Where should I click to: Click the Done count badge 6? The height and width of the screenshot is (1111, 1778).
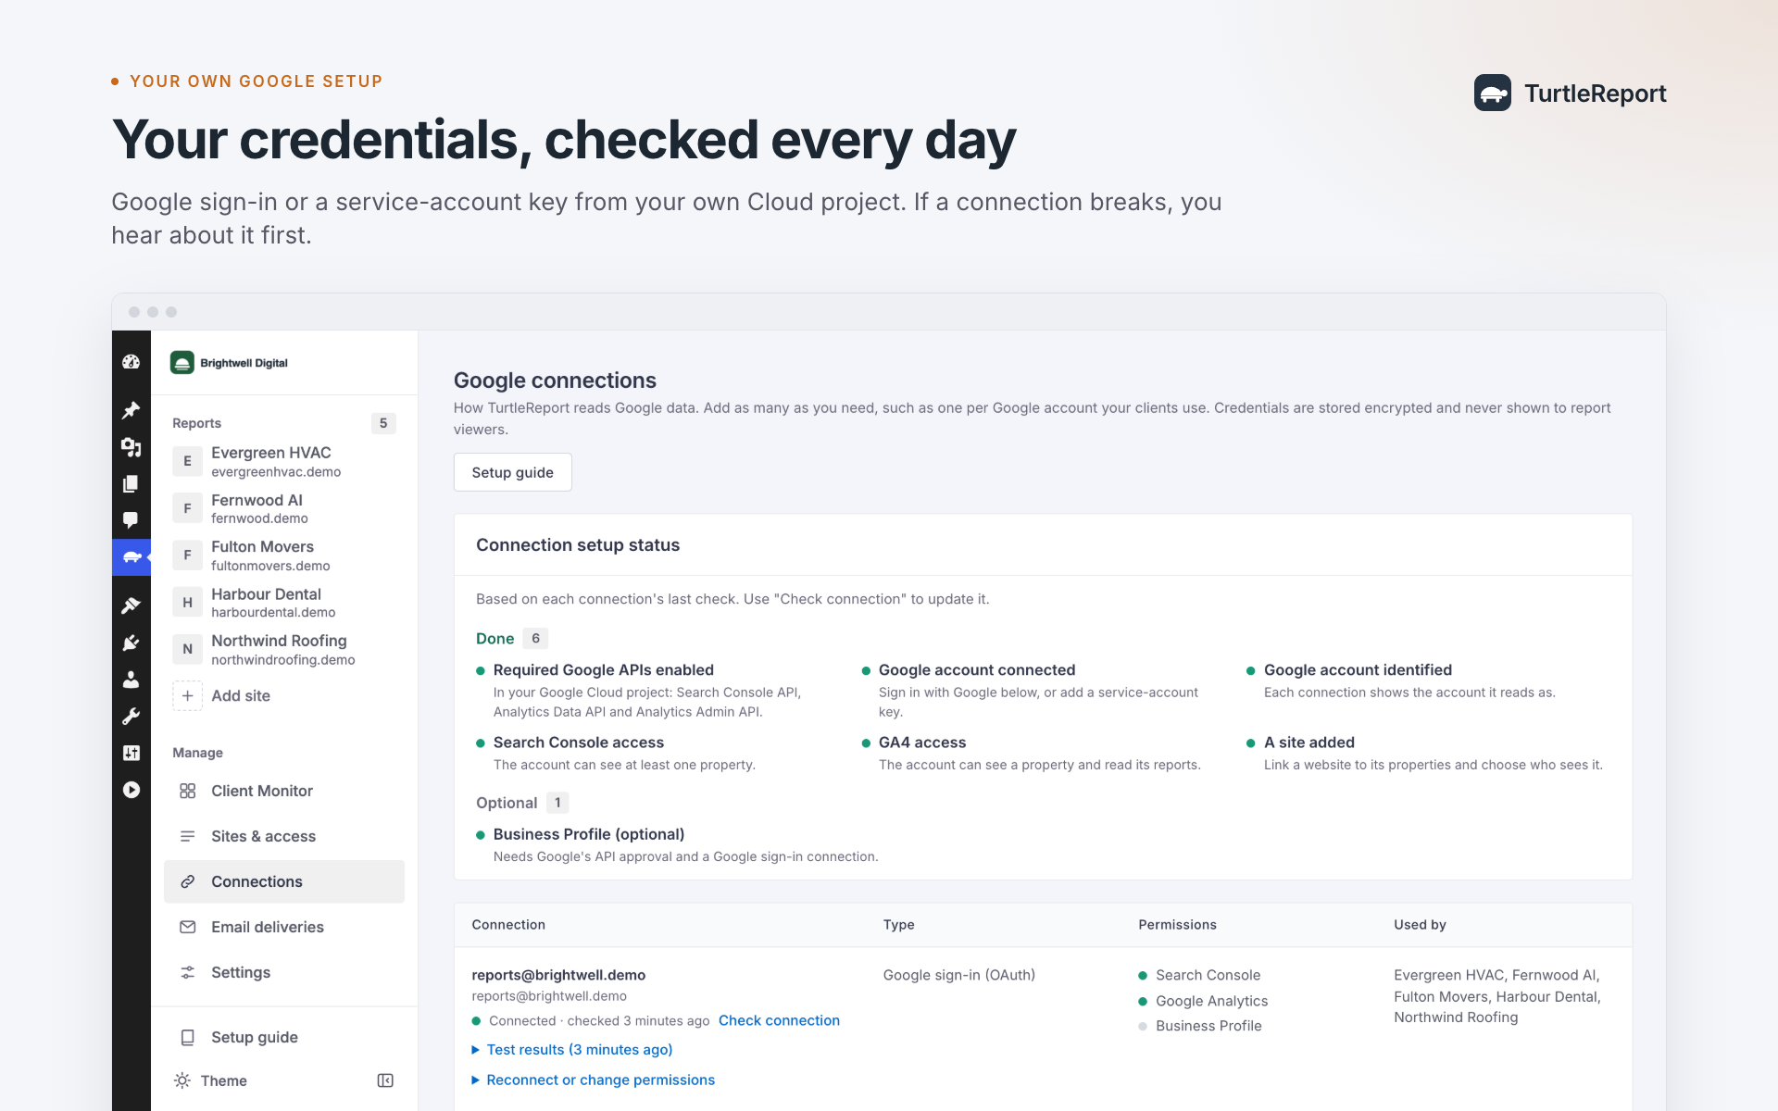[535, 638]
